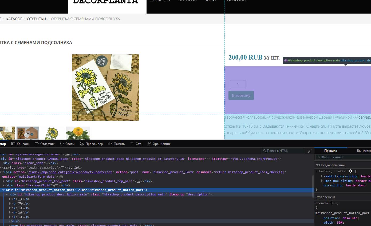The image size is (371, 226).
Task: Click the 'ev' event badge on the form node
Action: coord(61,177)
